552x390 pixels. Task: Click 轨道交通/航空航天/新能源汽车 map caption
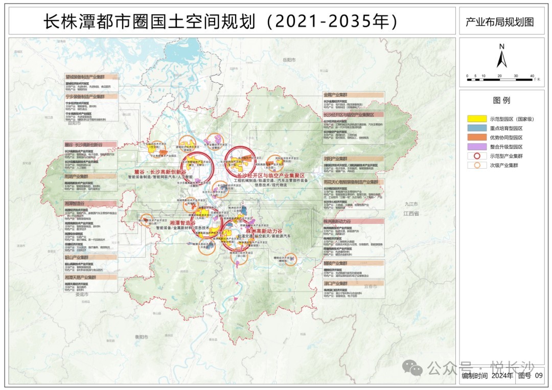[264, 236]
